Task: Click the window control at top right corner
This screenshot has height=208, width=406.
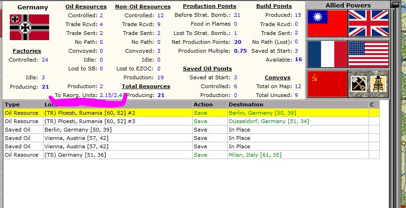Action: (x=396, y=4)
